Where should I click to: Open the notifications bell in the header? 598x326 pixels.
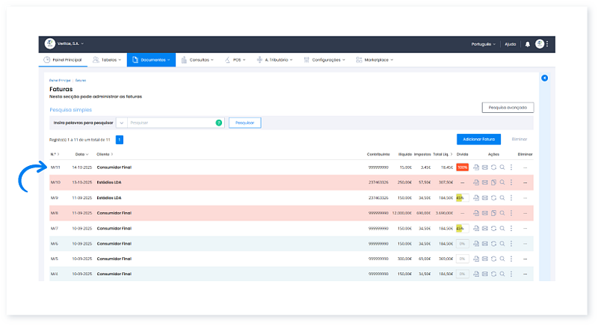(527, 44)
